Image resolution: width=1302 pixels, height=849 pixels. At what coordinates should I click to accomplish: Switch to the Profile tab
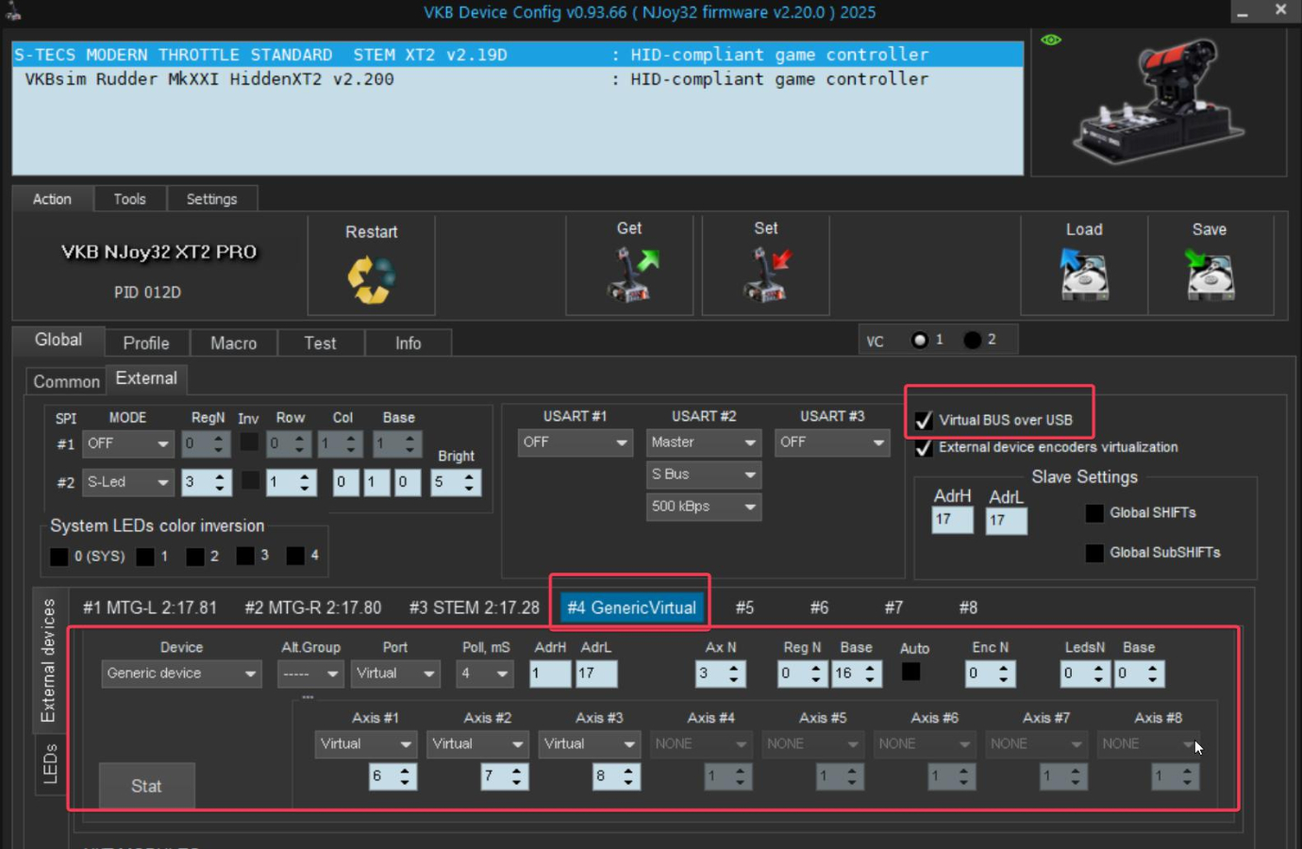(146, 343)
